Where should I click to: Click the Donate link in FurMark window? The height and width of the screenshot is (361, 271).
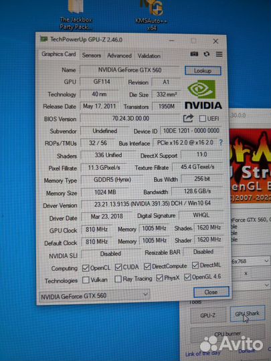[246, 352]
